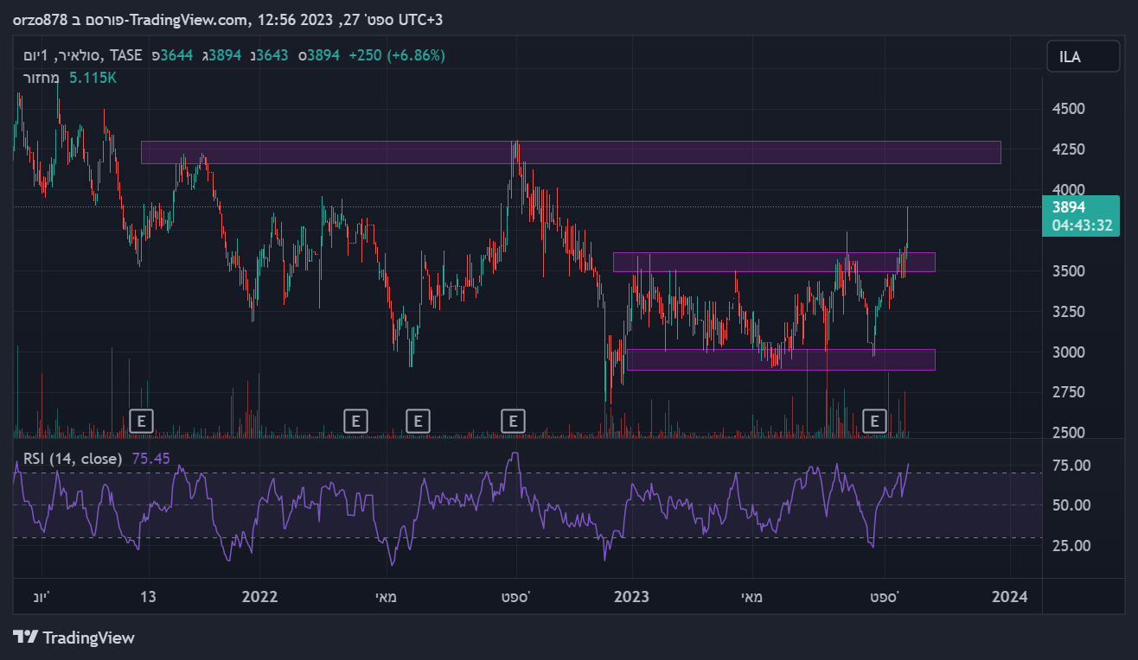The height and width of the screenshot is (660, 1138).
Task: Open the E earnings marker near September 2022
Action: point(514,421)
